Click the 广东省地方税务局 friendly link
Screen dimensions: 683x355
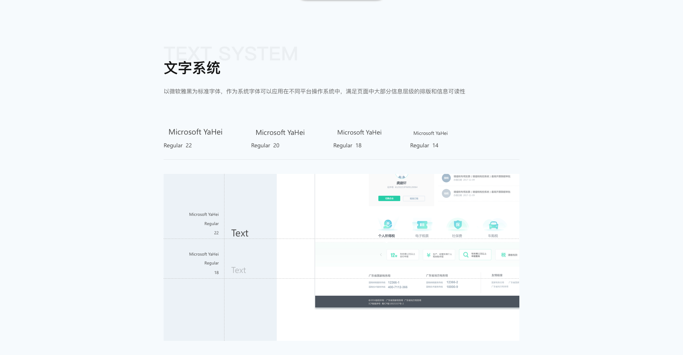[x=500, y=287]
